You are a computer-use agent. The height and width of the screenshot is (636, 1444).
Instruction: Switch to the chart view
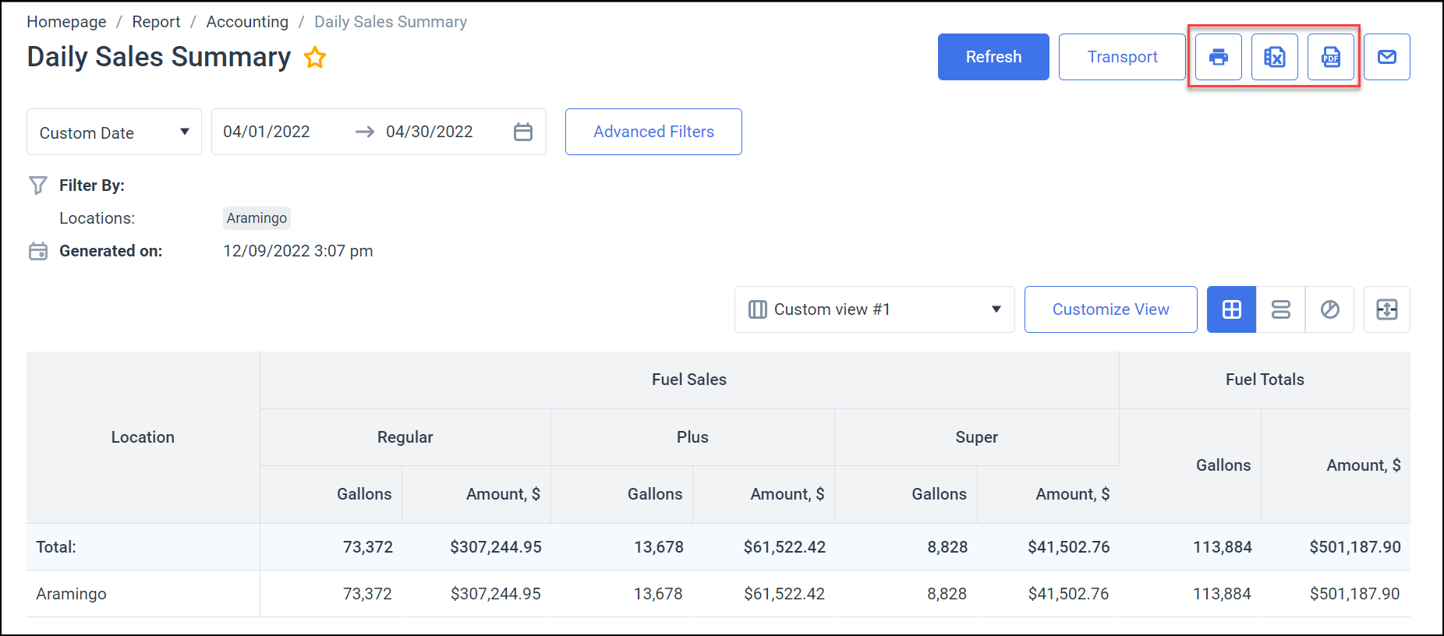coord(1330,309)
